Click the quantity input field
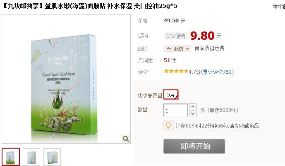 tap(175, 110)
